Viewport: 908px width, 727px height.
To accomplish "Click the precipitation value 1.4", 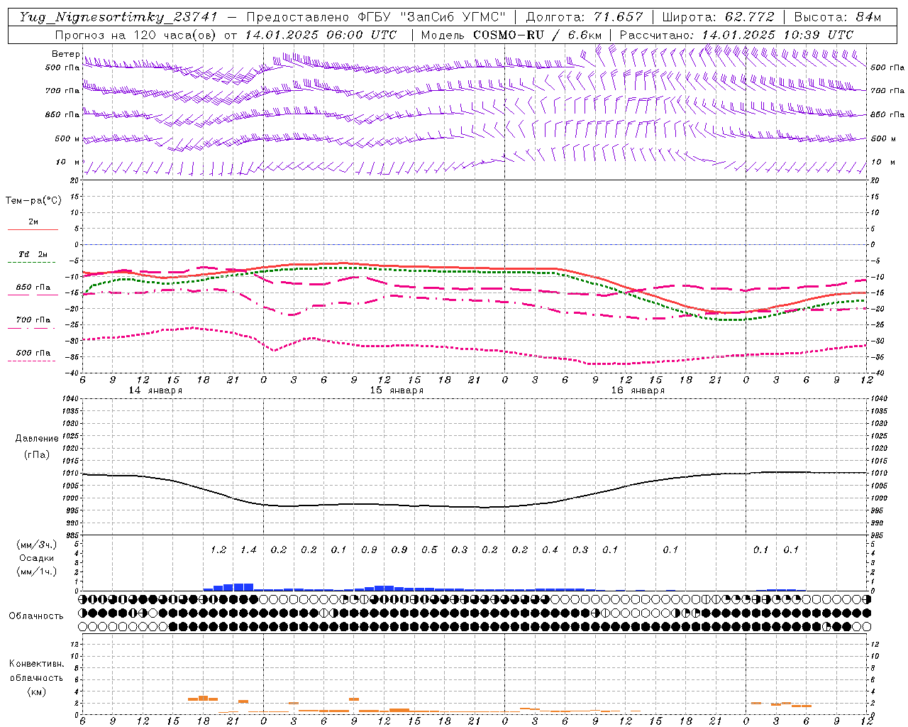I will click(x=248, y=550).
